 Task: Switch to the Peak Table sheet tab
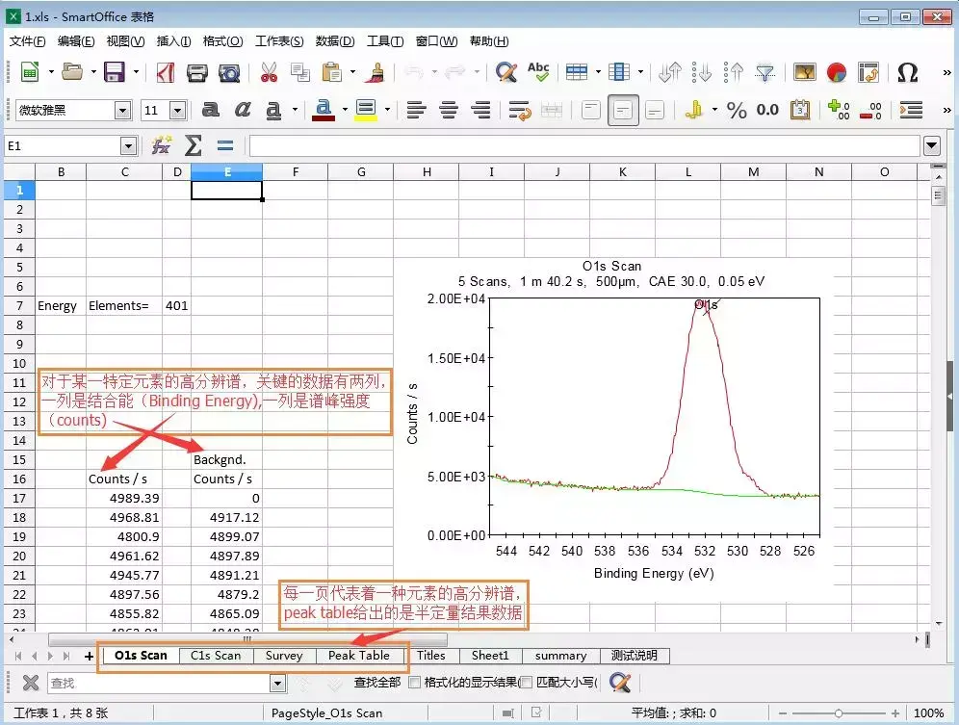pos(359,656)
